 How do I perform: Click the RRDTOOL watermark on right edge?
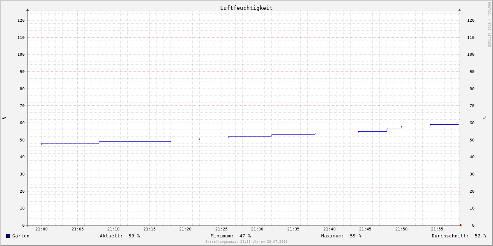(x=489, y=24)
